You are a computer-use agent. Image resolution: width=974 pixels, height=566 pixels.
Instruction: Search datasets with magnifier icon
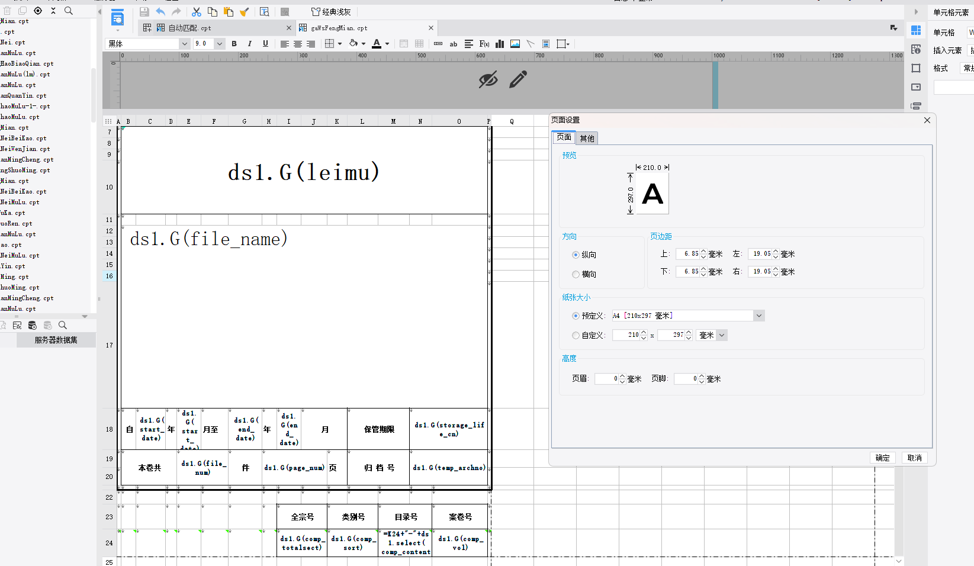63,325
